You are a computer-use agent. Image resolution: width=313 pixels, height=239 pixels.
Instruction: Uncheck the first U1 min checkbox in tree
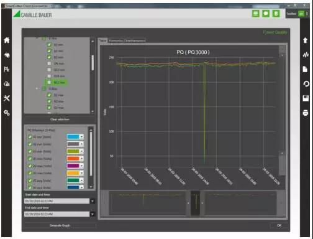(49, 45)
